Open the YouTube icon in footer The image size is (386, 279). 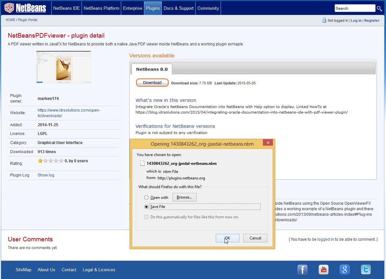point(323,270)
